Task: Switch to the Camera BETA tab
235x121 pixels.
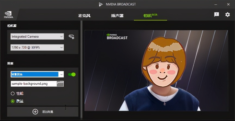Action: click(150, 15)
